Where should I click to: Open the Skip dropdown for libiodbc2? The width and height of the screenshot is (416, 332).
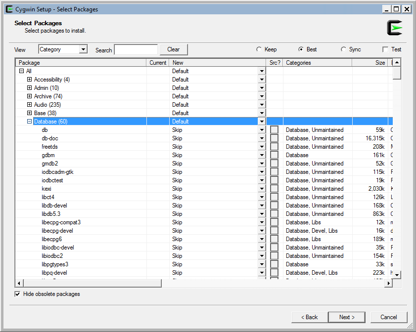(x=262, y=256)
